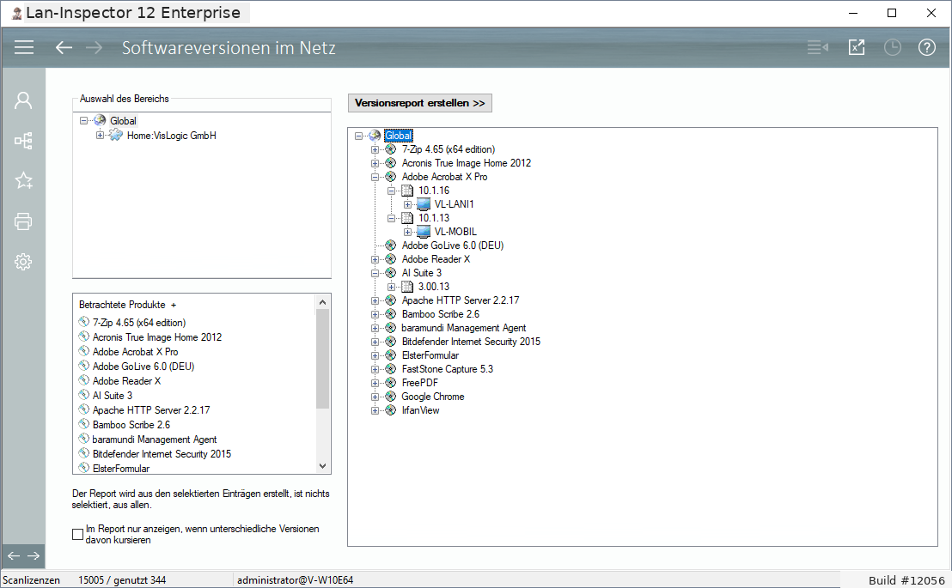The image size is (952, 588).
Task: Select Bitdefender Internet Security 2015 in tree
Action: [471, 342]
